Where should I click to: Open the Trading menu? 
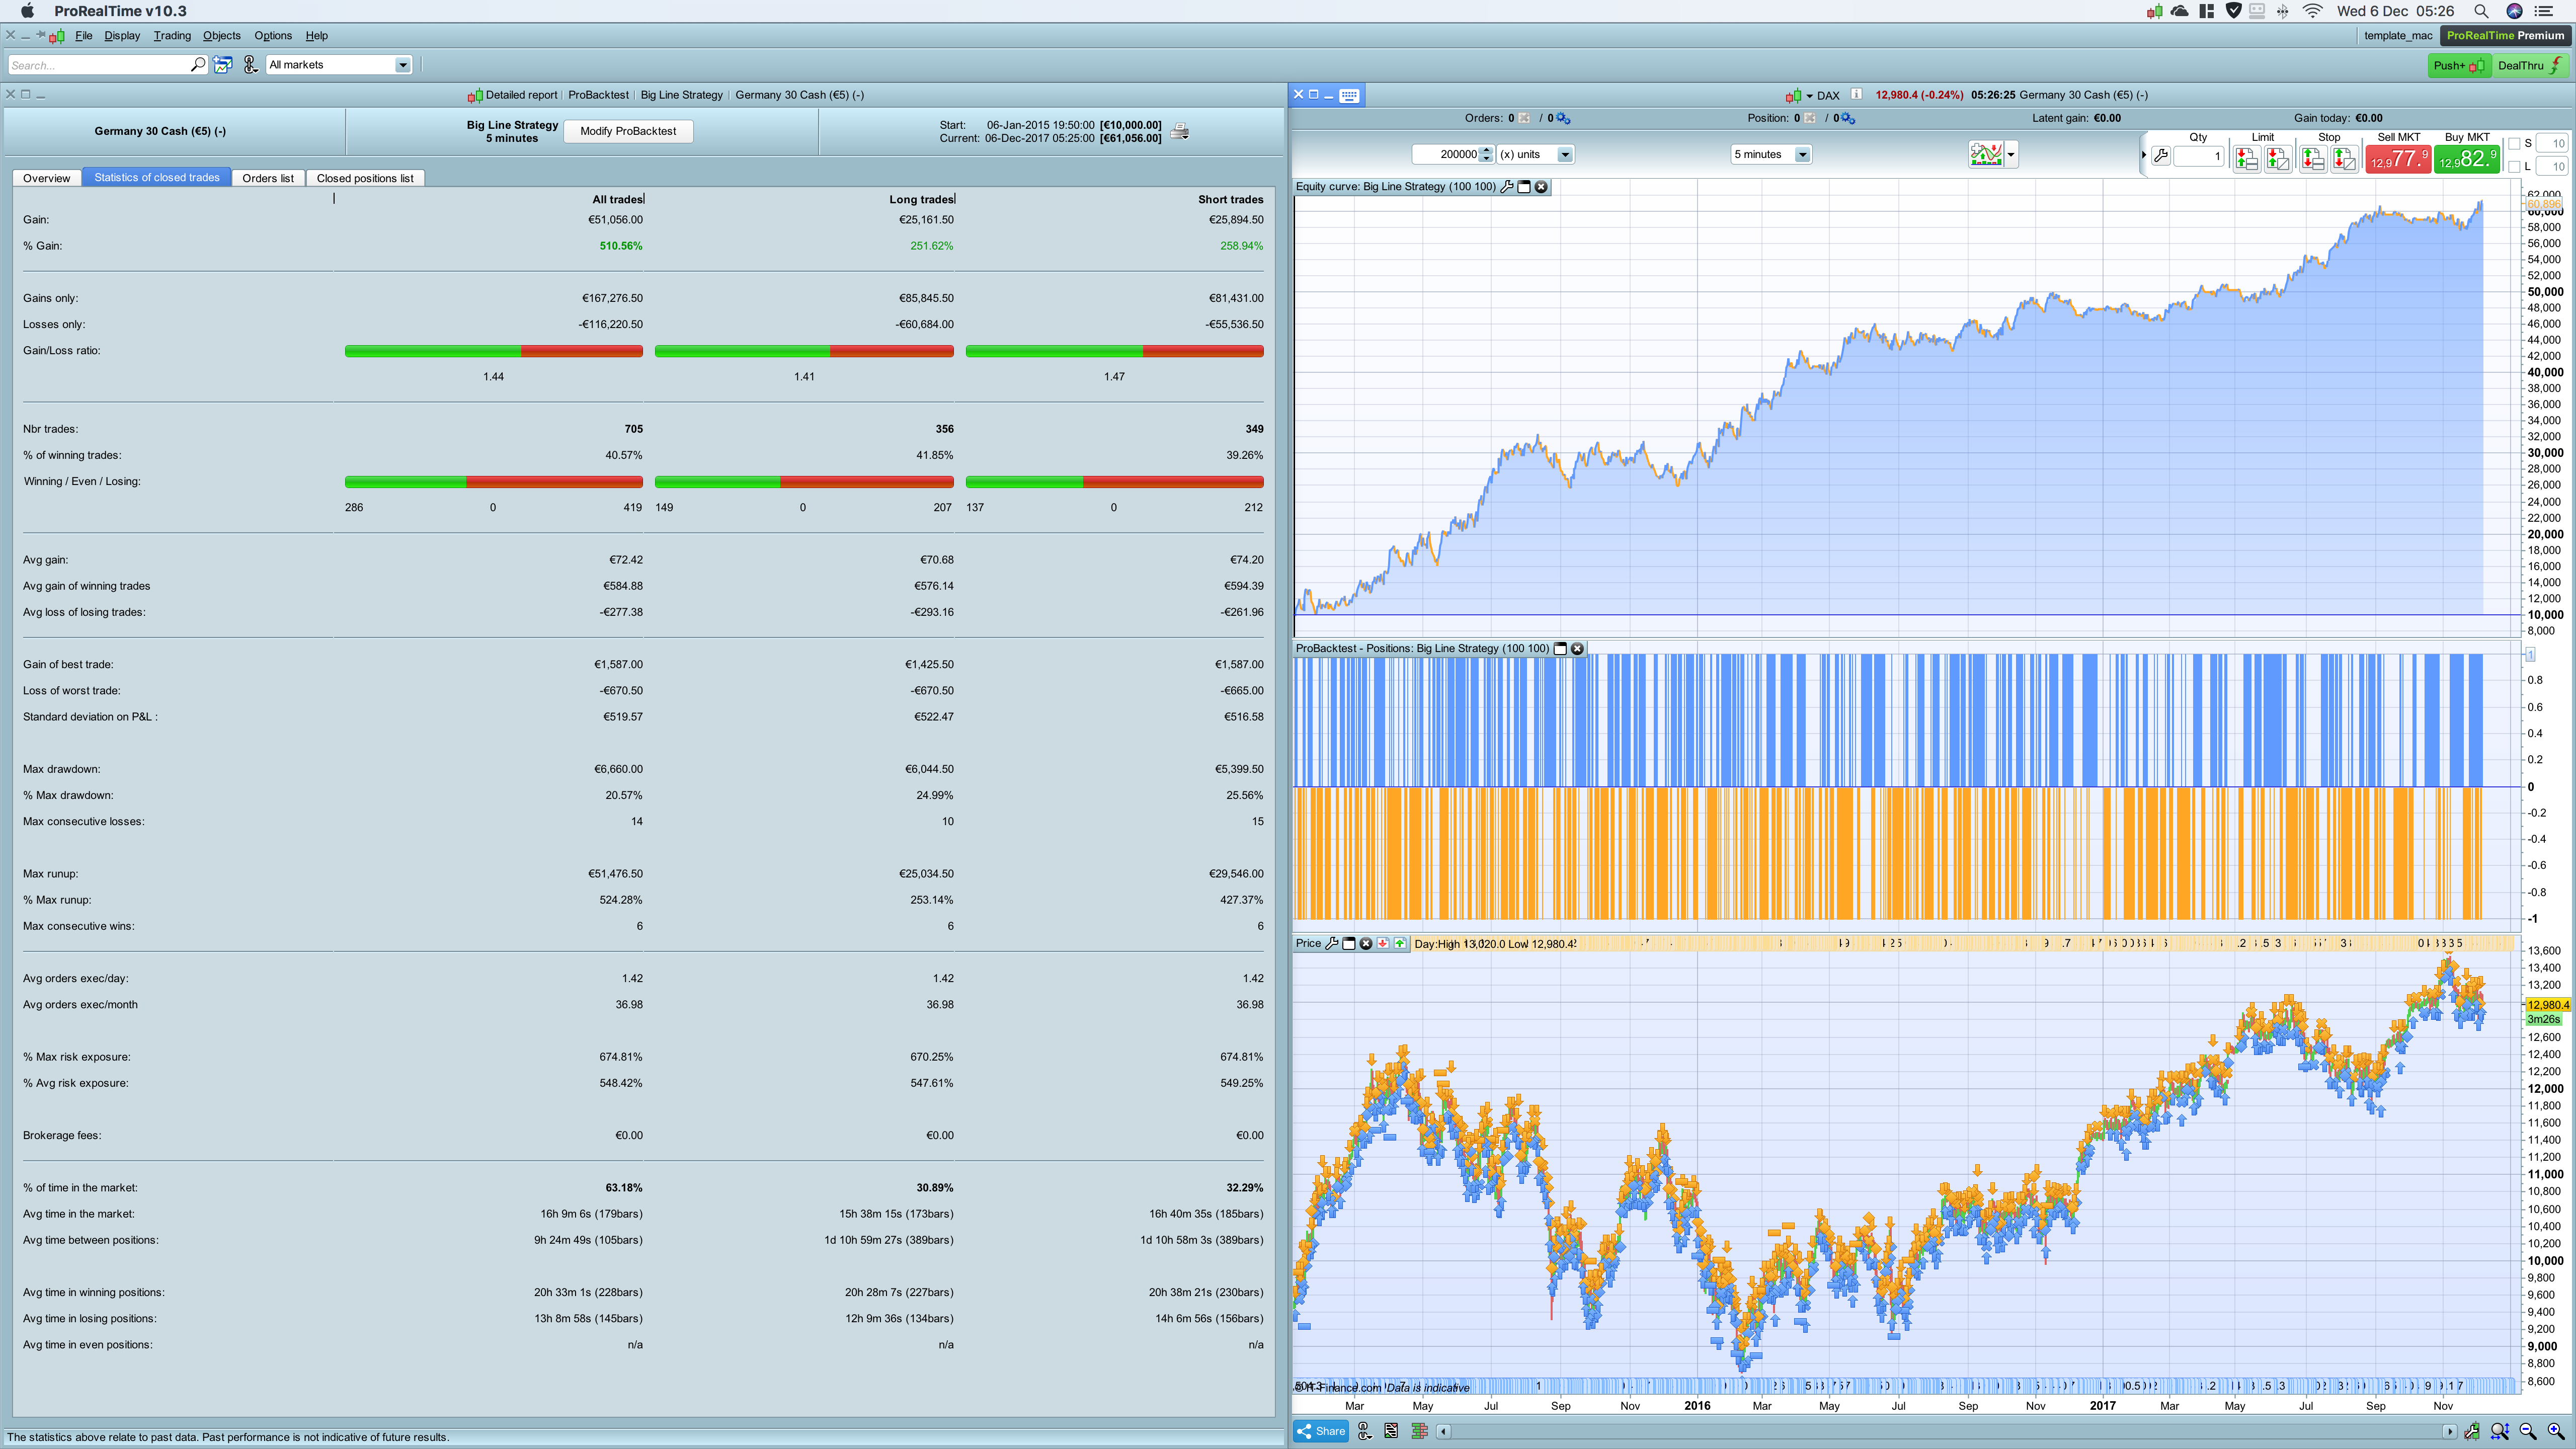(x=172, y=35)
